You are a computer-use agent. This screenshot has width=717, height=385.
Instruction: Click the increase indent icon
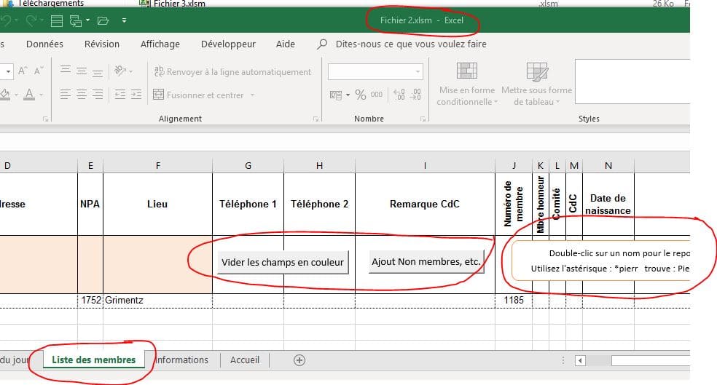(136, 95)
